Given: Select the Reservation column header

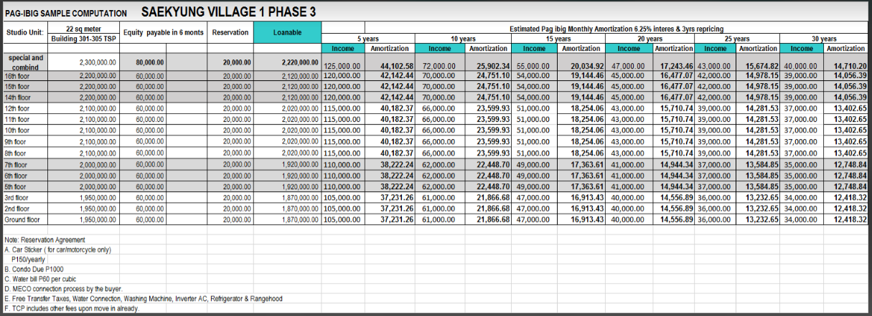Looking at the screenshot, I should 230,33.
